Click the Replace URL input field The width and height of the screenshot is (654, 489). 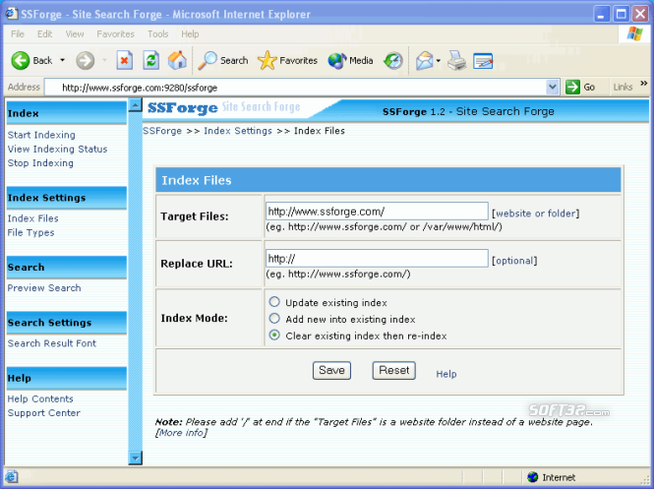(377, 258)
